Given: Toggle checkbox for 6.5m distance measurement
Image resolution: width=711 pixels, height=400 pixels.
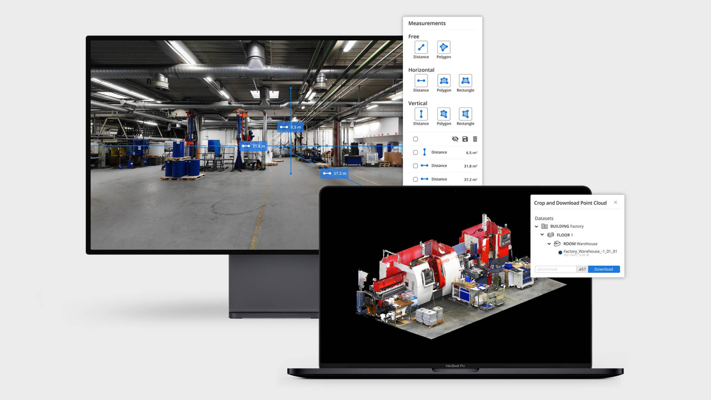Looking at the screenshot, I should [416, 152].
